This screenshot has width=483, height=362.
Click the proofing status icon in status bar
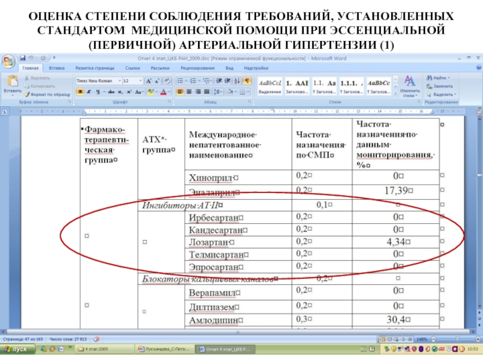(x=97, y=339)
